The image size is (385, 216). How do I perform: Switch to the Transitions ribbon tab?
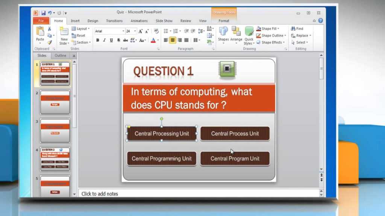click(114, 21)
